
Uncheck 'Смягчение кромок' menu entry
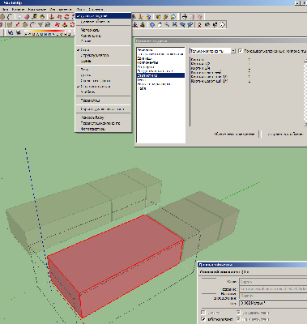(103, 87)
